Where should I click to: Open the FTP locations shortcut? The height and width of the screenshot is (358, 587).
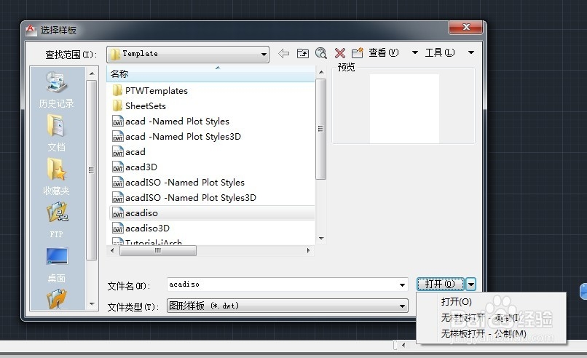click(57, 220)
